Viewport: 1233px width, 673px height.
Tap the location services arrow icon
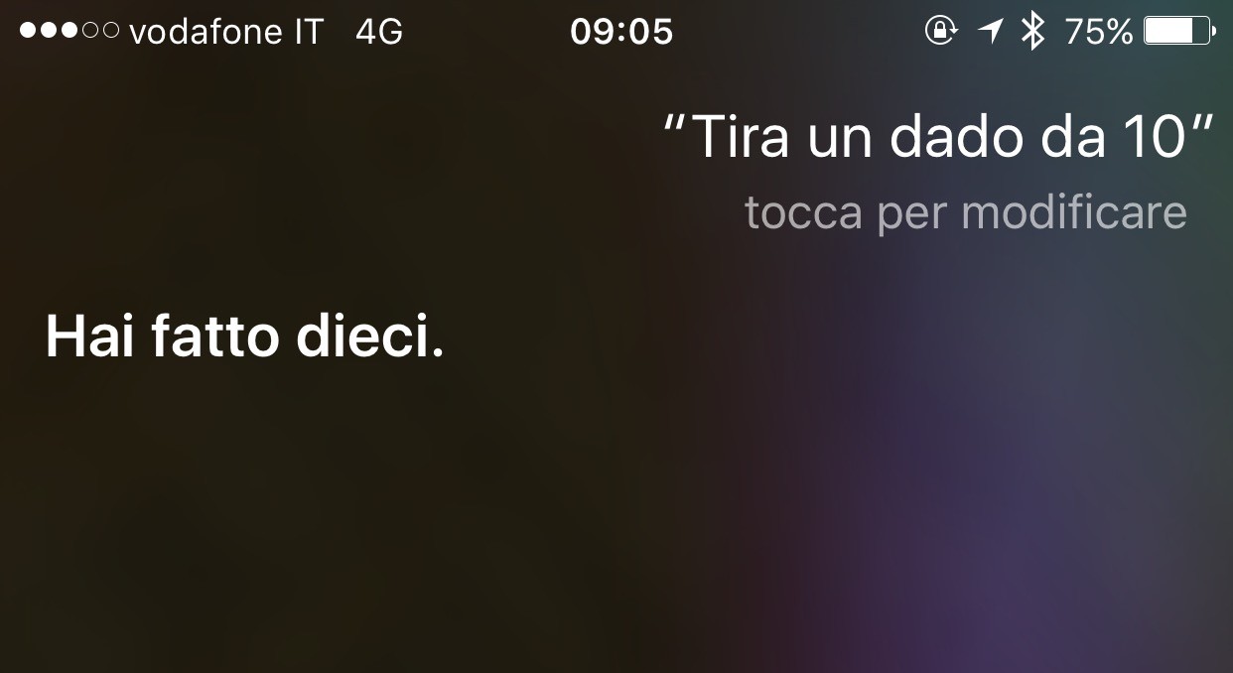tap(991, 32)
